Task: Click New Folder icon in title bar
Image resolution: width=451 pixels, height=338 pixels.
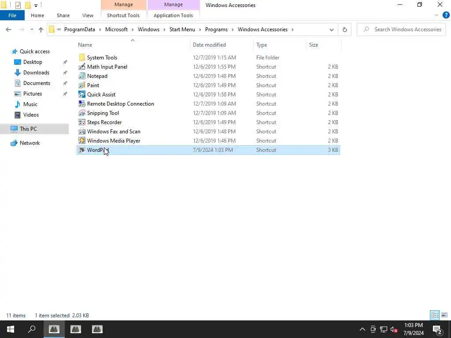Action: point(28,5)
